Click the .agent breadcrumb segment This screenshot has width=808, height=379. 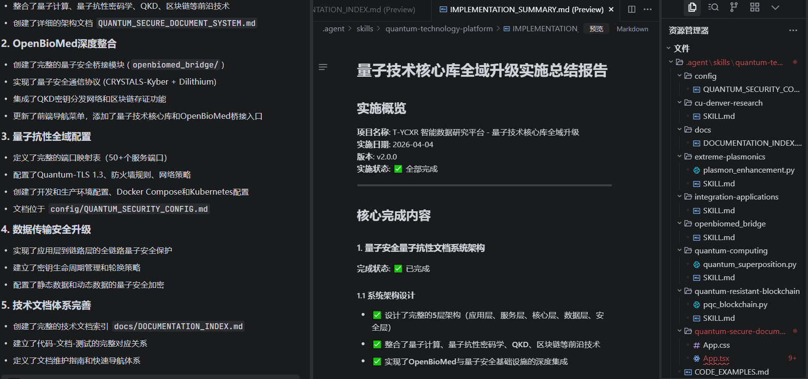pyautogui.click(x=333, y=29)
